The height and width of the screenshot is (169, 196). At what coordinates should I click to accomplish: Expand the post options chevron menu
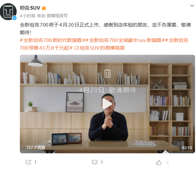point(192,6)
